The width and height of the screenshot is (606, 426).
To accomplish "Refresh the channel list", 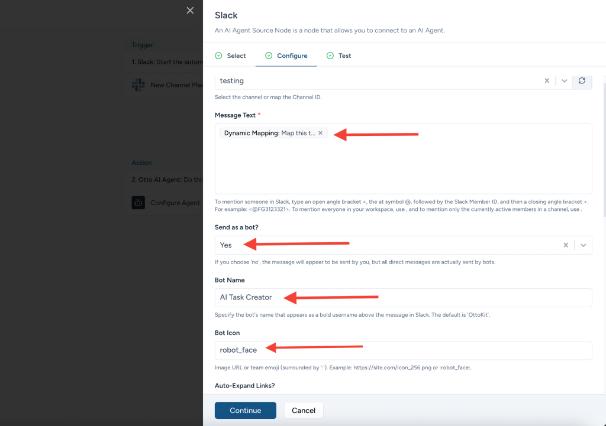I will (582, 80).
